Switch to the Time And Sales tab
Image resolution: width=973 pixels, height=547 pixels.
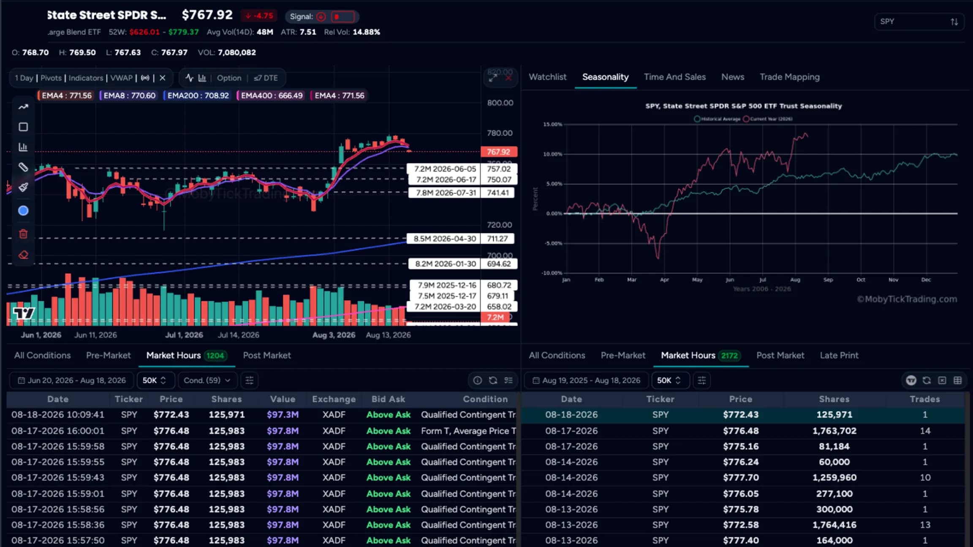[674, 77]
